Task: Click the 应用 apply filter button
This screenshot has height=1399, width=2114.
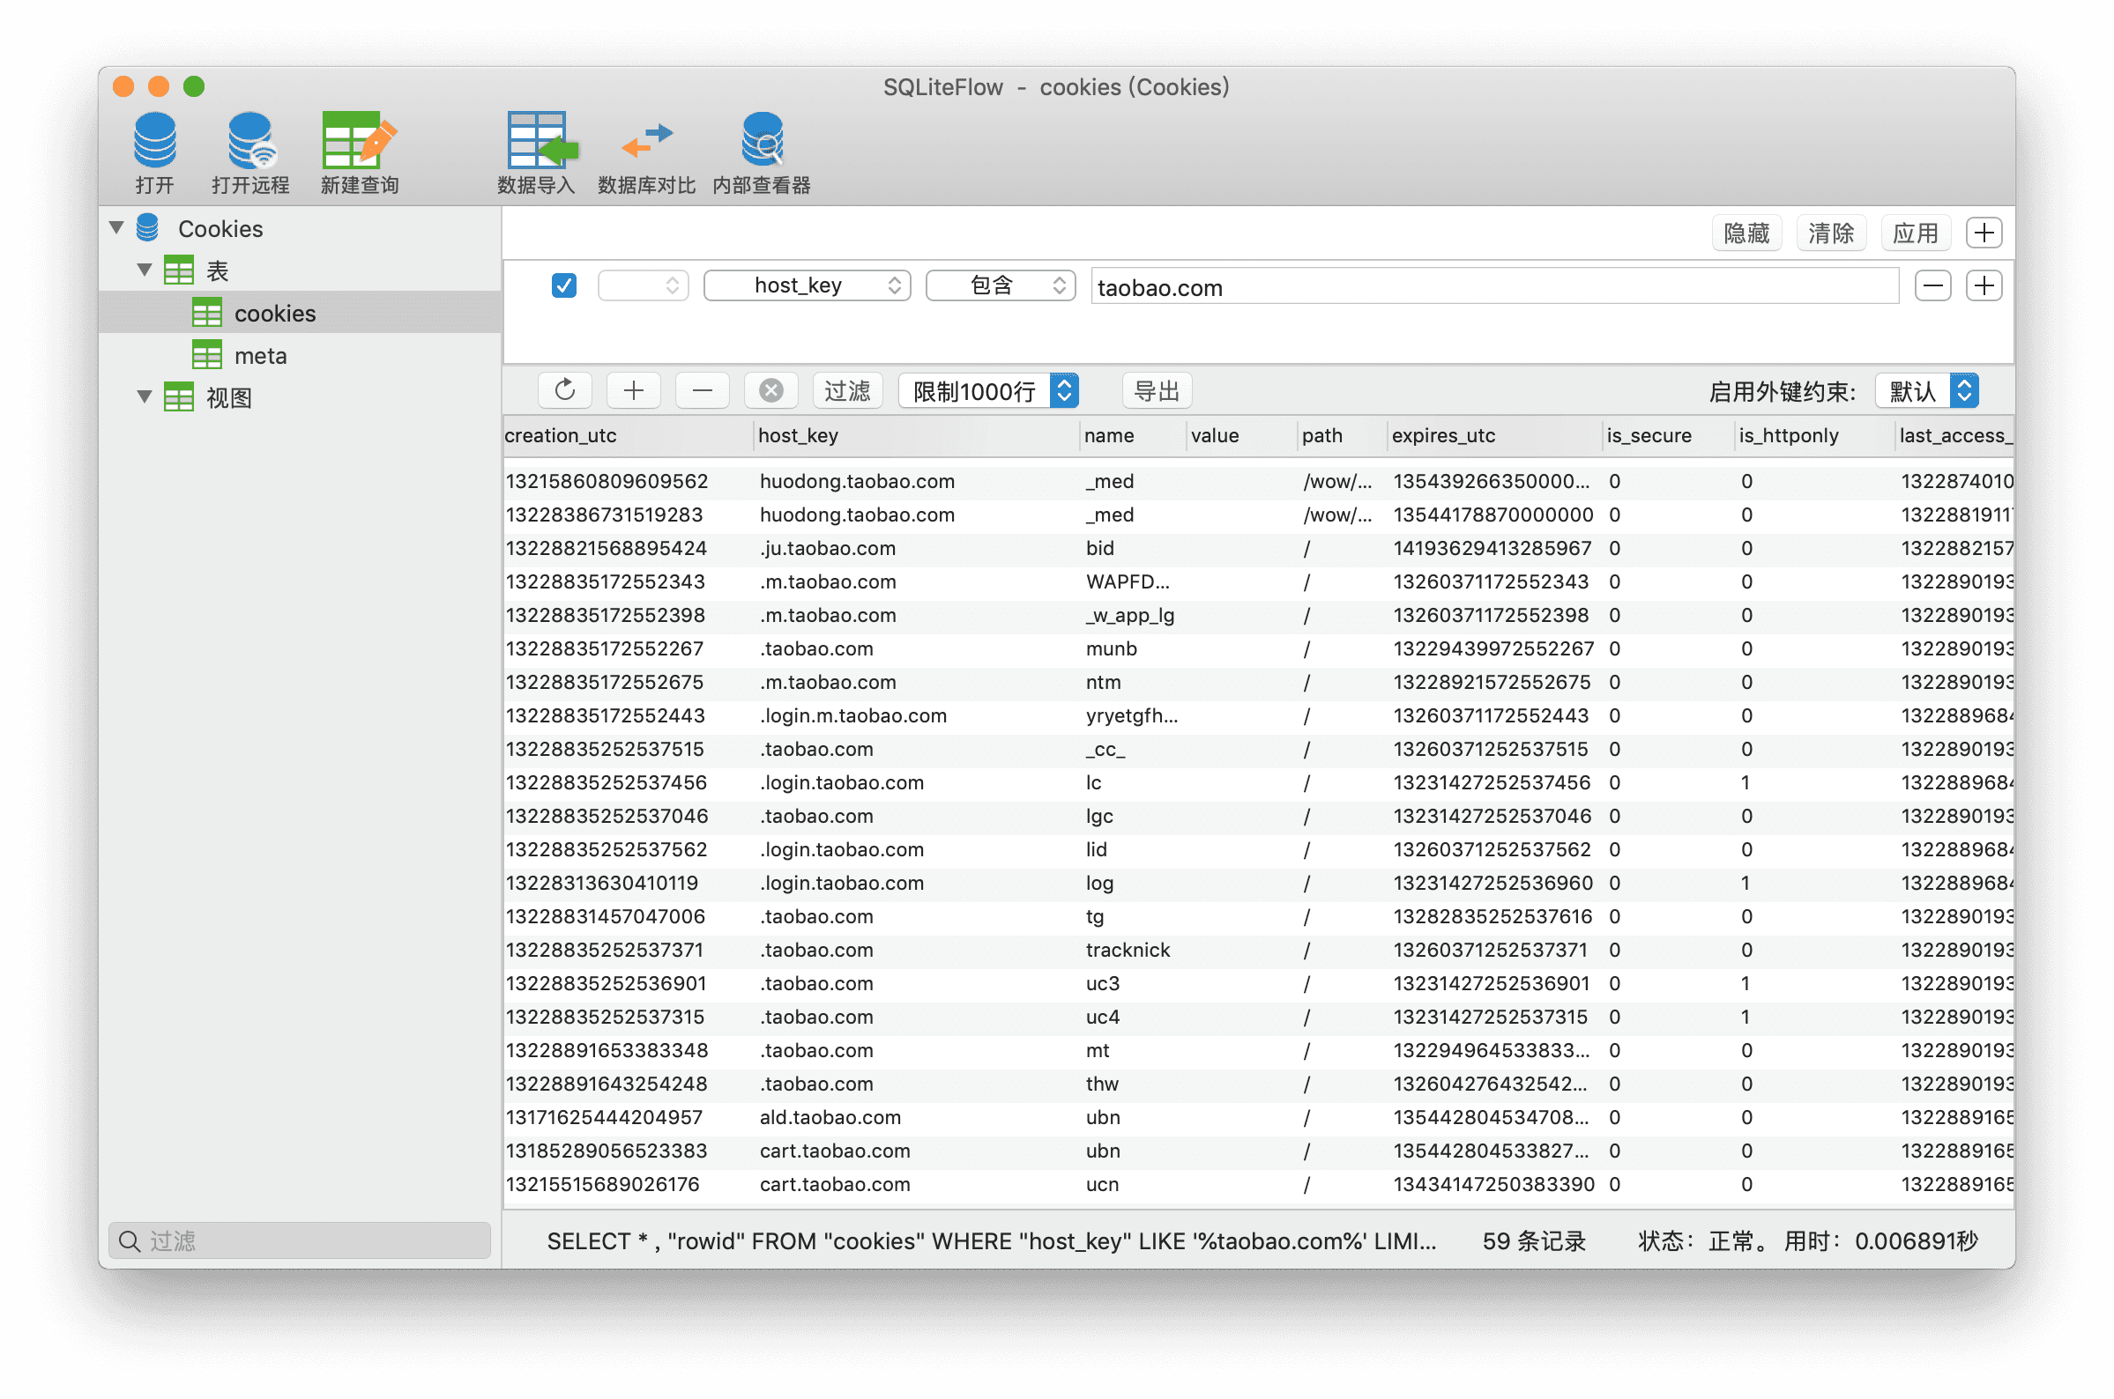Action: 1915,233
